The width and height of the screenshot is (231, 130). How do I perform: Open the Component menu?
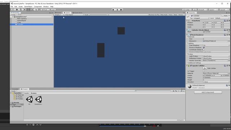coord(38,6)
